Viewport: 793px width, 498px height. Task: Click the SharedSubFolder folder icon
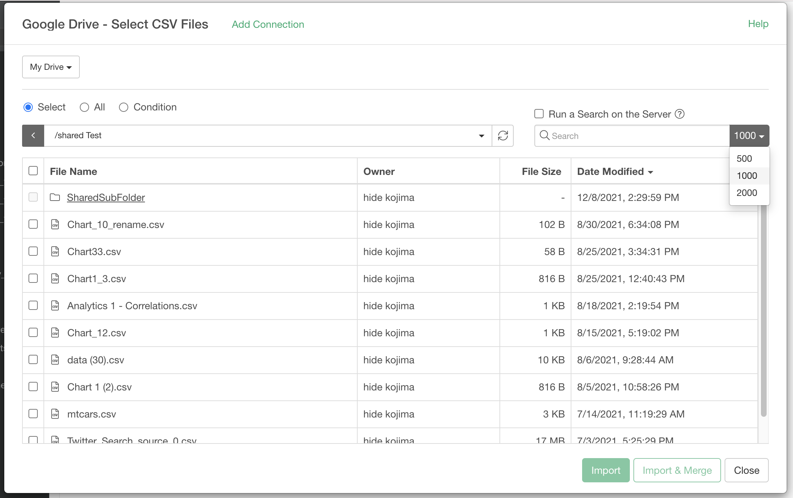[x=55, y=197]
